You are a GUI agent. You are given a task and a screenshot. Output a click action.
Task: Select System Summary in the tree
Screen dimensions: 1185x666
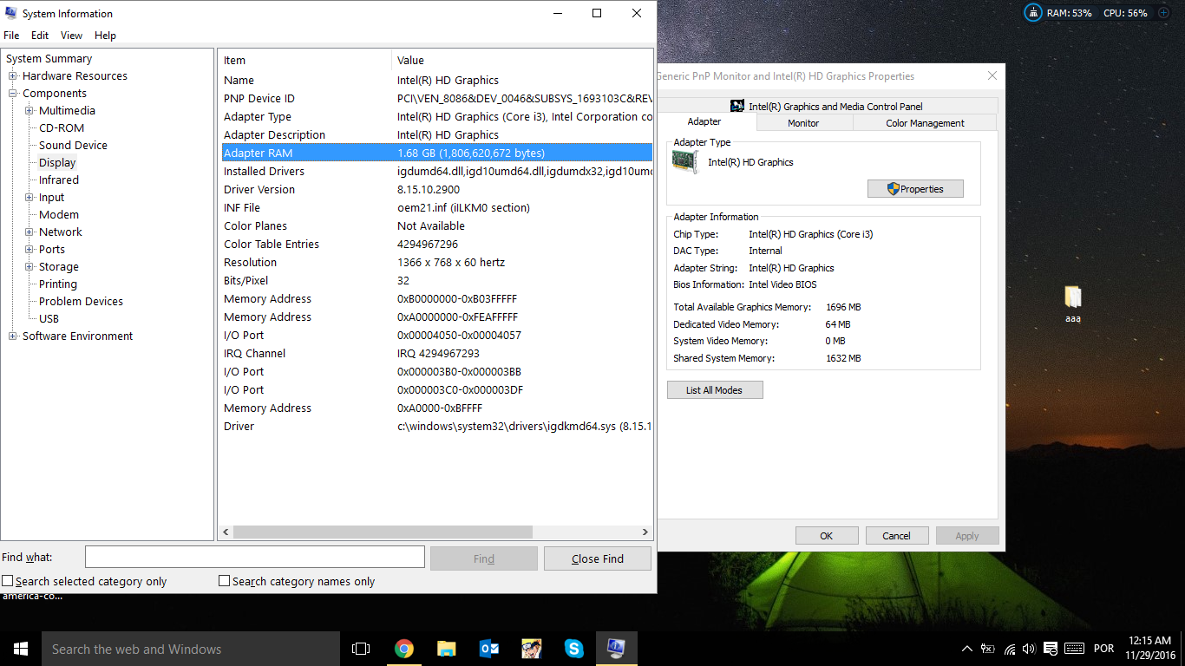(49, 59)
